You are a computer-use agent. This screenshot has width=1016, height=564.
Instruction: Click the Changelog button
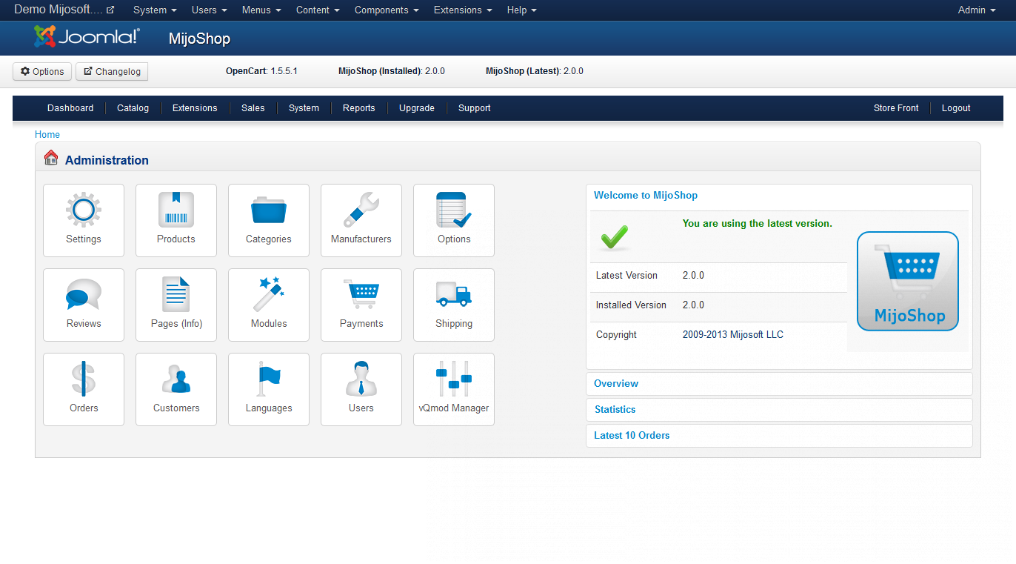click(112, 72)
